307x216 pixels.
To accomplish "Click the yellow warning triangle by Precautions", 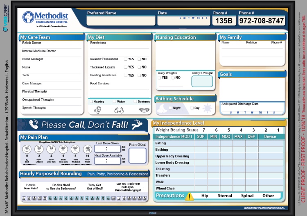I will [x=189, y=196].
